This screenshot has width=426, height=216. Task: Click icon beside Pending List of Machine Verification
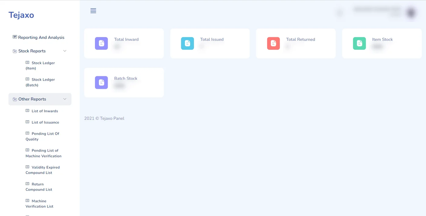(x=27, y=150)
